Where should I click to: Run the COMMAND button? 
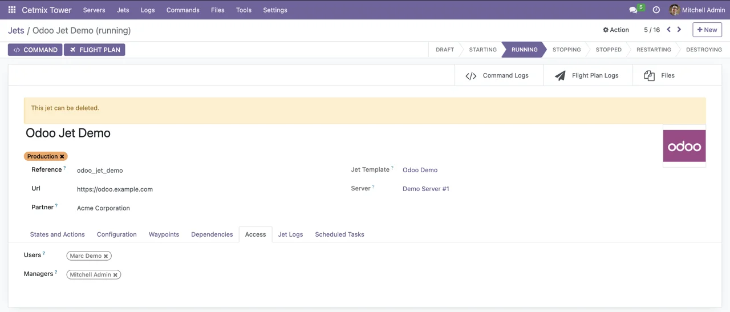[x=35, y=50]
